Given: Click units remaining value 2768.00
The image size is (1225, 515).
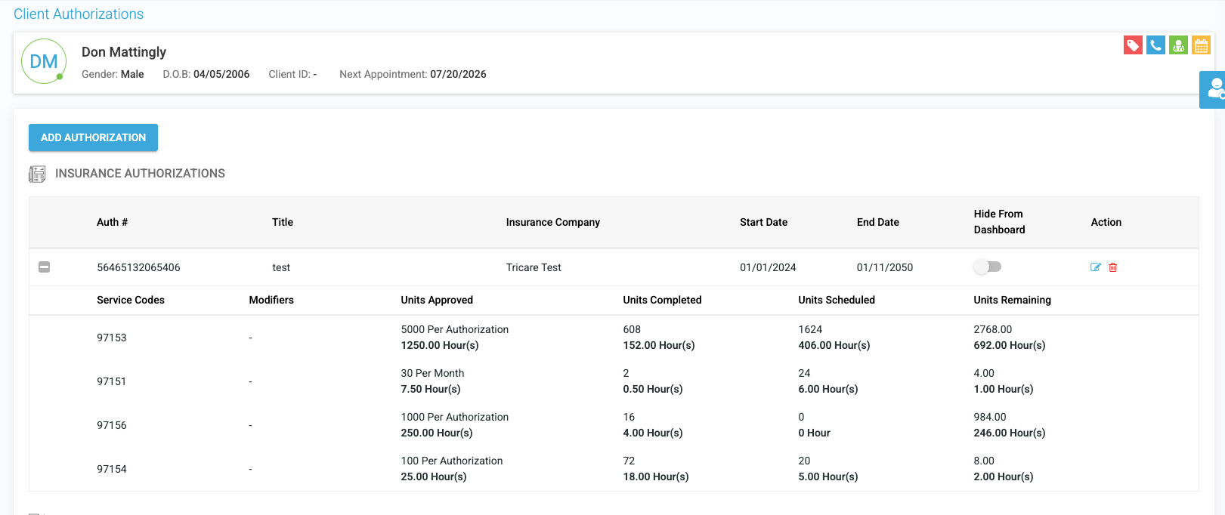Looking at the screenshot, I should tap(993, 329).
